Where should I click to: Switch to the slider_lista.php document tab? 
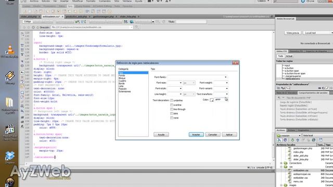pyautogui.click(x=128, y=17)
